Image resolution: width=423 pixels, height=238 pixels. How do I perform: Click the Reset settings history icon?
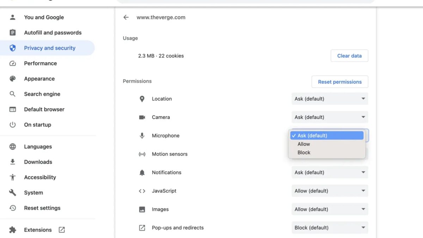[13, 208]
